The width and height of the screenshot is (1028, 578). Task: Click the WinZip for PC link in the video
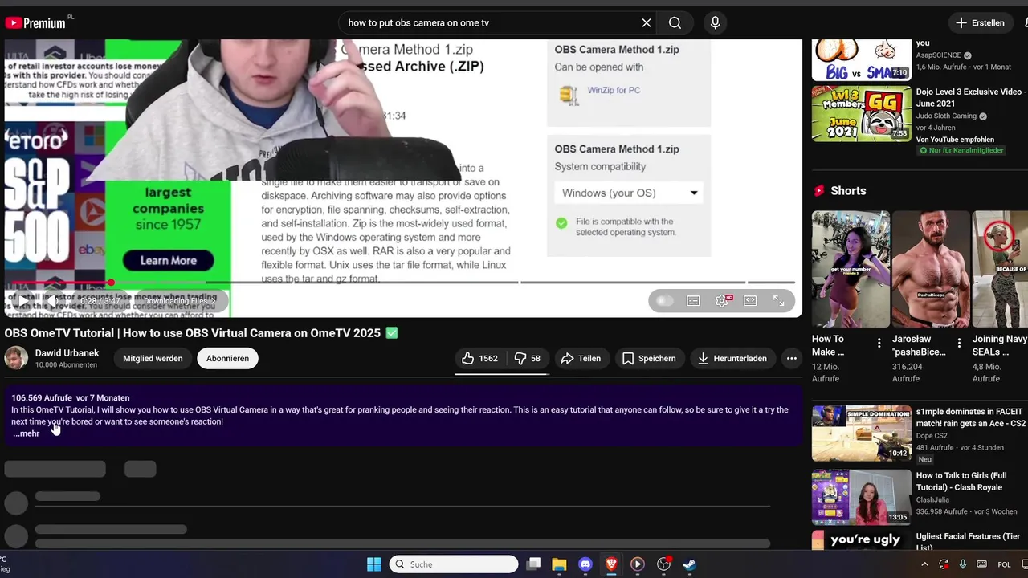[614, 90]
